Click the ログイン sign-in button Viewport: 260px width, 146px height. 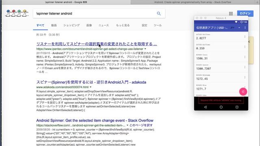[245, 13]
